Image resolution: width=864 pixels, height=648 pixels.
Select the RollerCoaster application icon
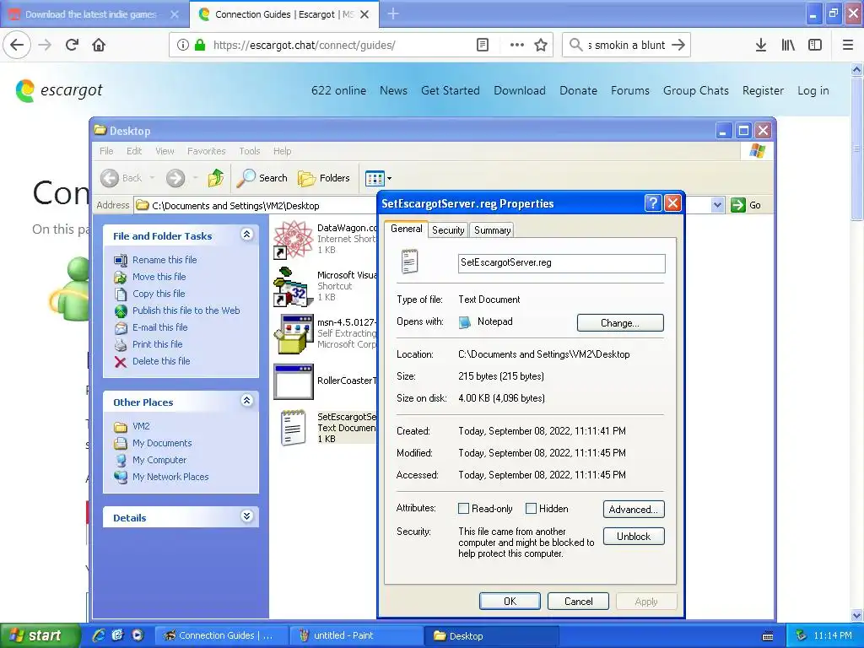[293, 381]
